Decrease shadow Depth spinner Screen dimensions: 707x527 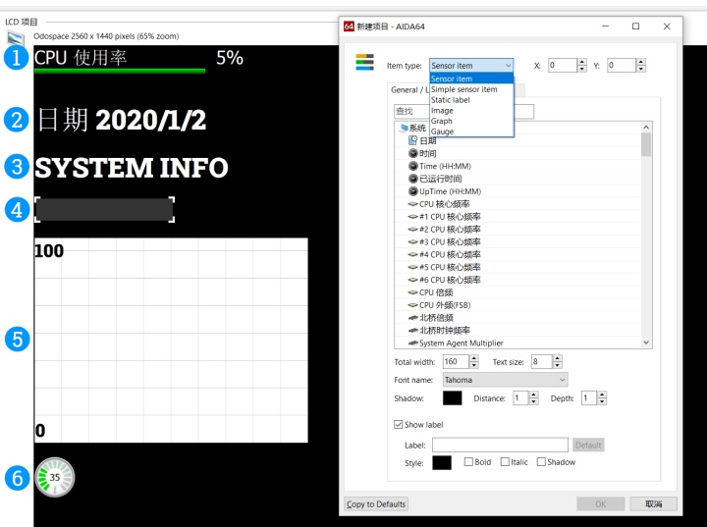pos(602,401)
